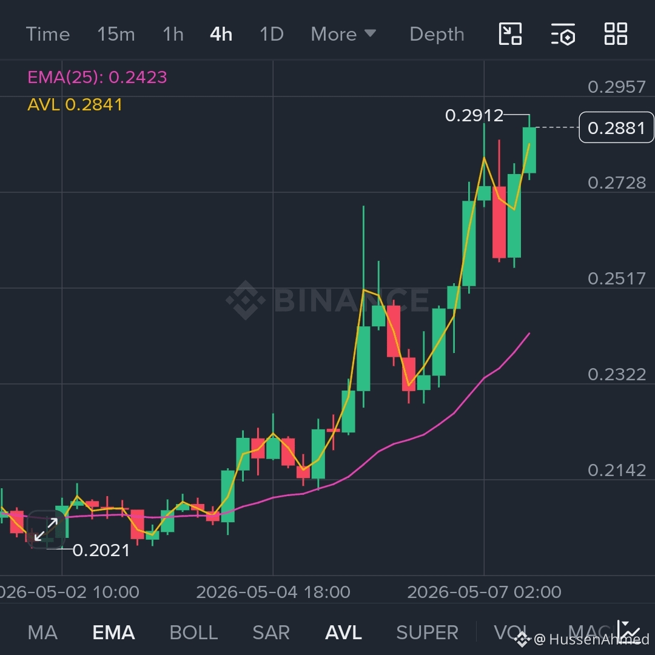Image resolution: width=655 pixels, height=655 pixels.
Task: Tap the @HussenAhmed author tag
Action: (x=591, y=639)
